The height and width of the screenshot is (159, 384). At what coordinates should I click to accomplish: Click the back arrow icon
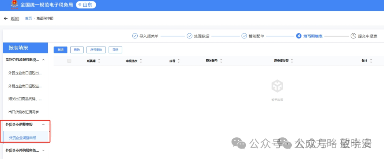coord(6,19)
